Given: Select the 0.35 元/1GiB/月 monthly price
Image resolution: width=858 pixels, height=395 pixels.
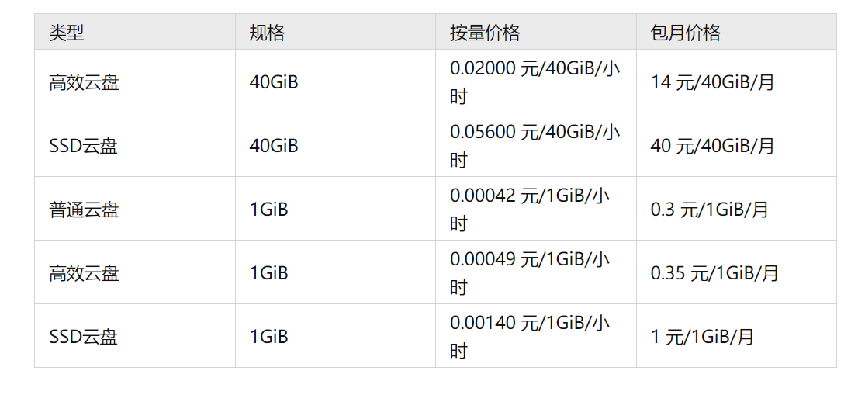Looking at the screenshot, I should (714, 273).
